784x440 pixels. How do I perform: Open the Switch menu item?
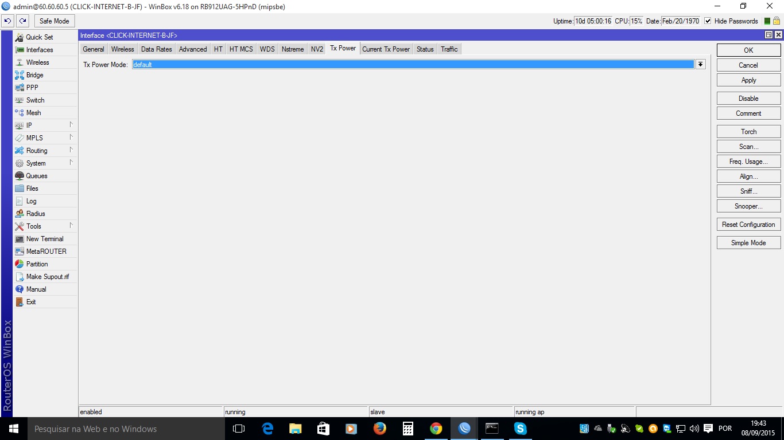pyautogui.click(x=45, y=100)
